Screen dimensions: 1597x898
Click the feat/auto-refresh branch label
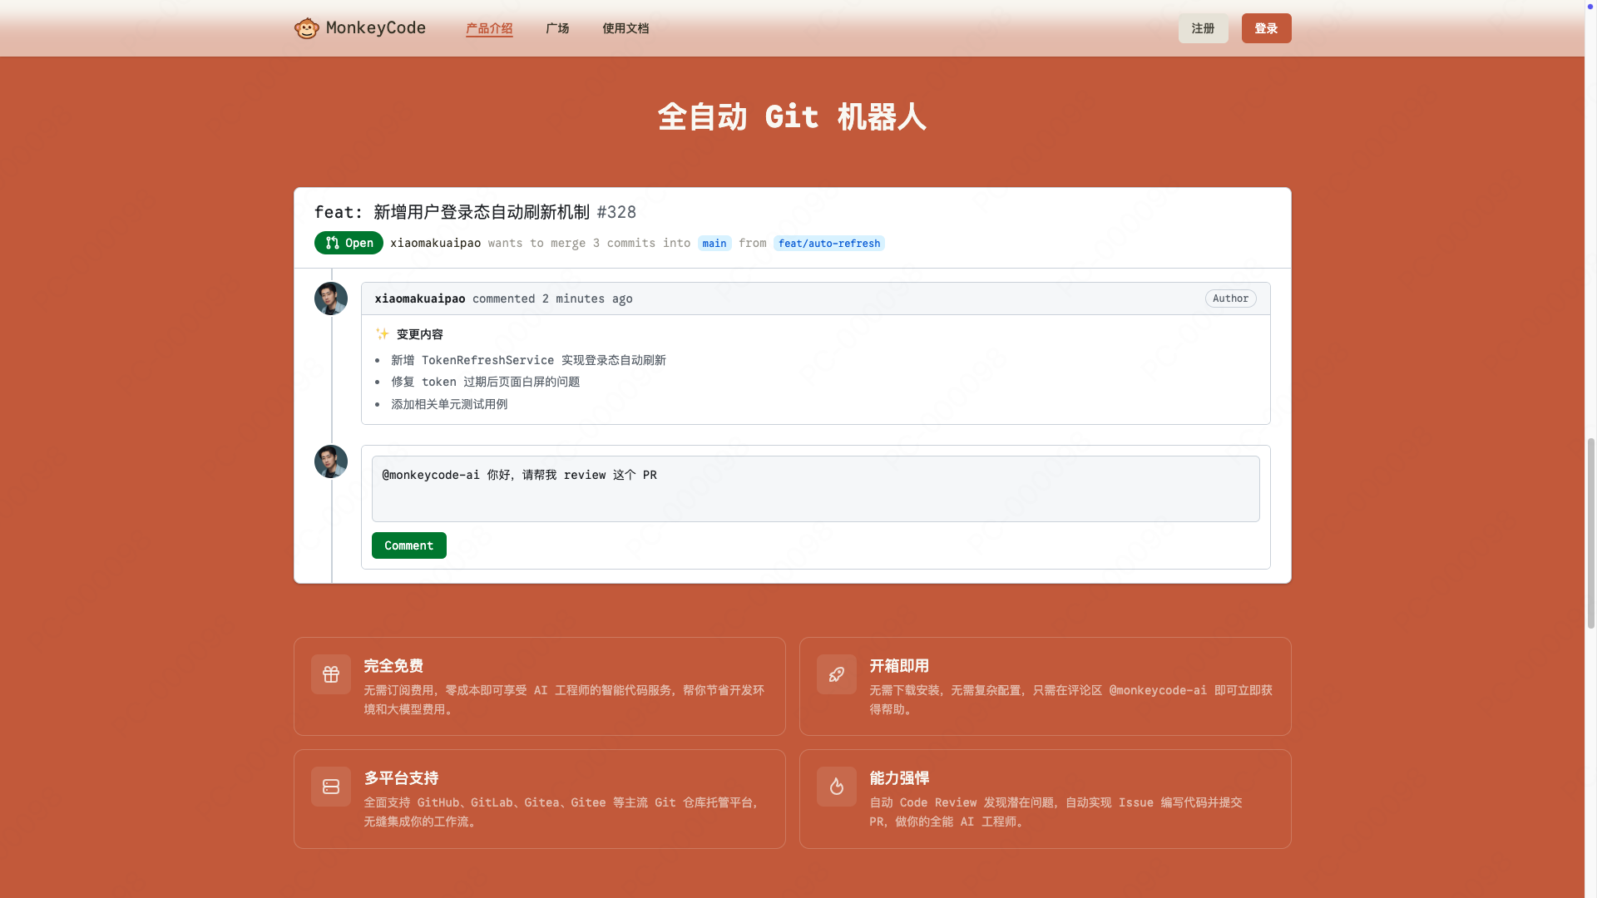pos(828,244)
